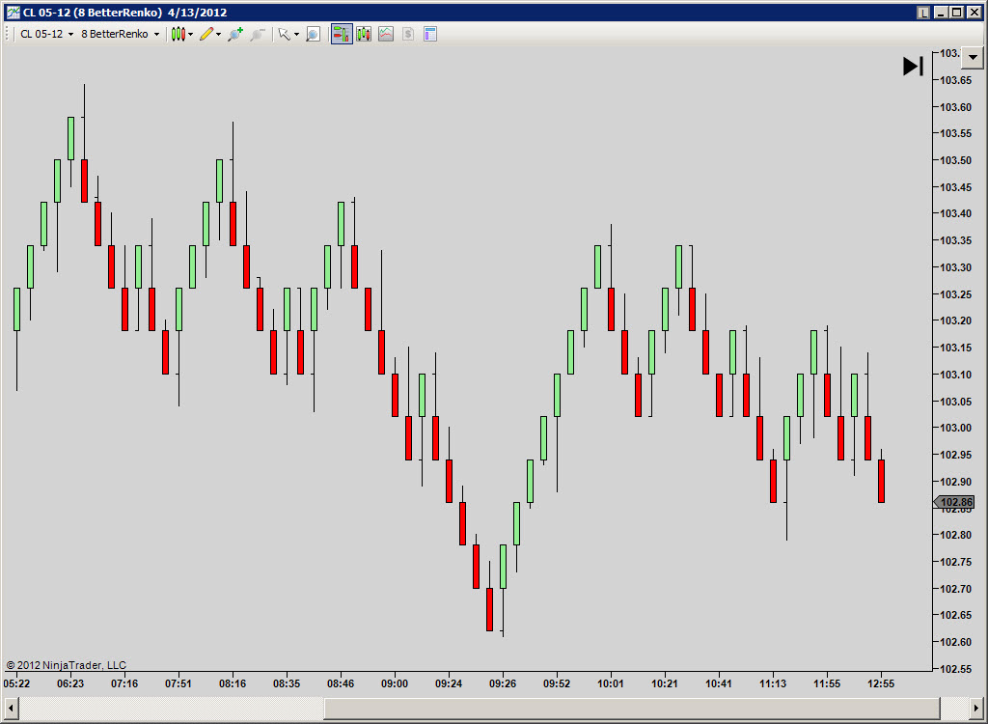The height and width of the screenshot is (724, 988).
Task: Click the 102.60 price axis label
Action: (955, 642)
